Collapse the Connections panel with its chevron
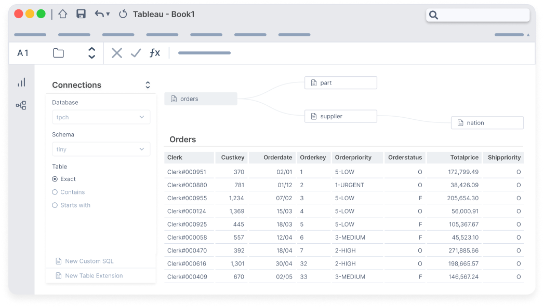 pyautogui.click(x=148, y=85)
